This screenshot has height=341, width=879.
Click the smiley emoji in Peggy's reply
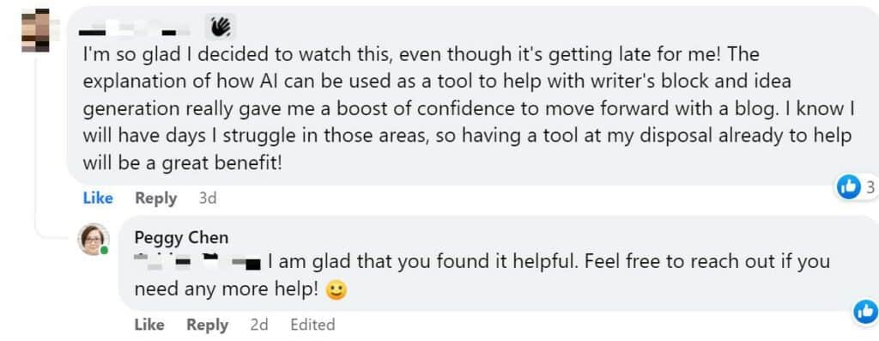336,290
